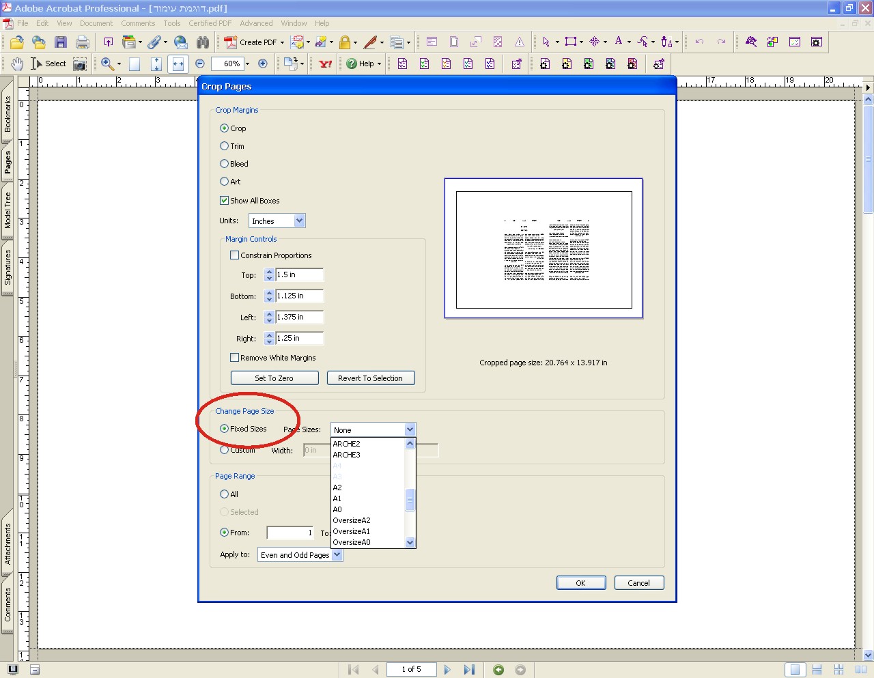This screenshot has width=874, height=678.
Task: Uncheck the Show All Boxes checkbox
Action: pyautogui.click(x=224, y=201)
